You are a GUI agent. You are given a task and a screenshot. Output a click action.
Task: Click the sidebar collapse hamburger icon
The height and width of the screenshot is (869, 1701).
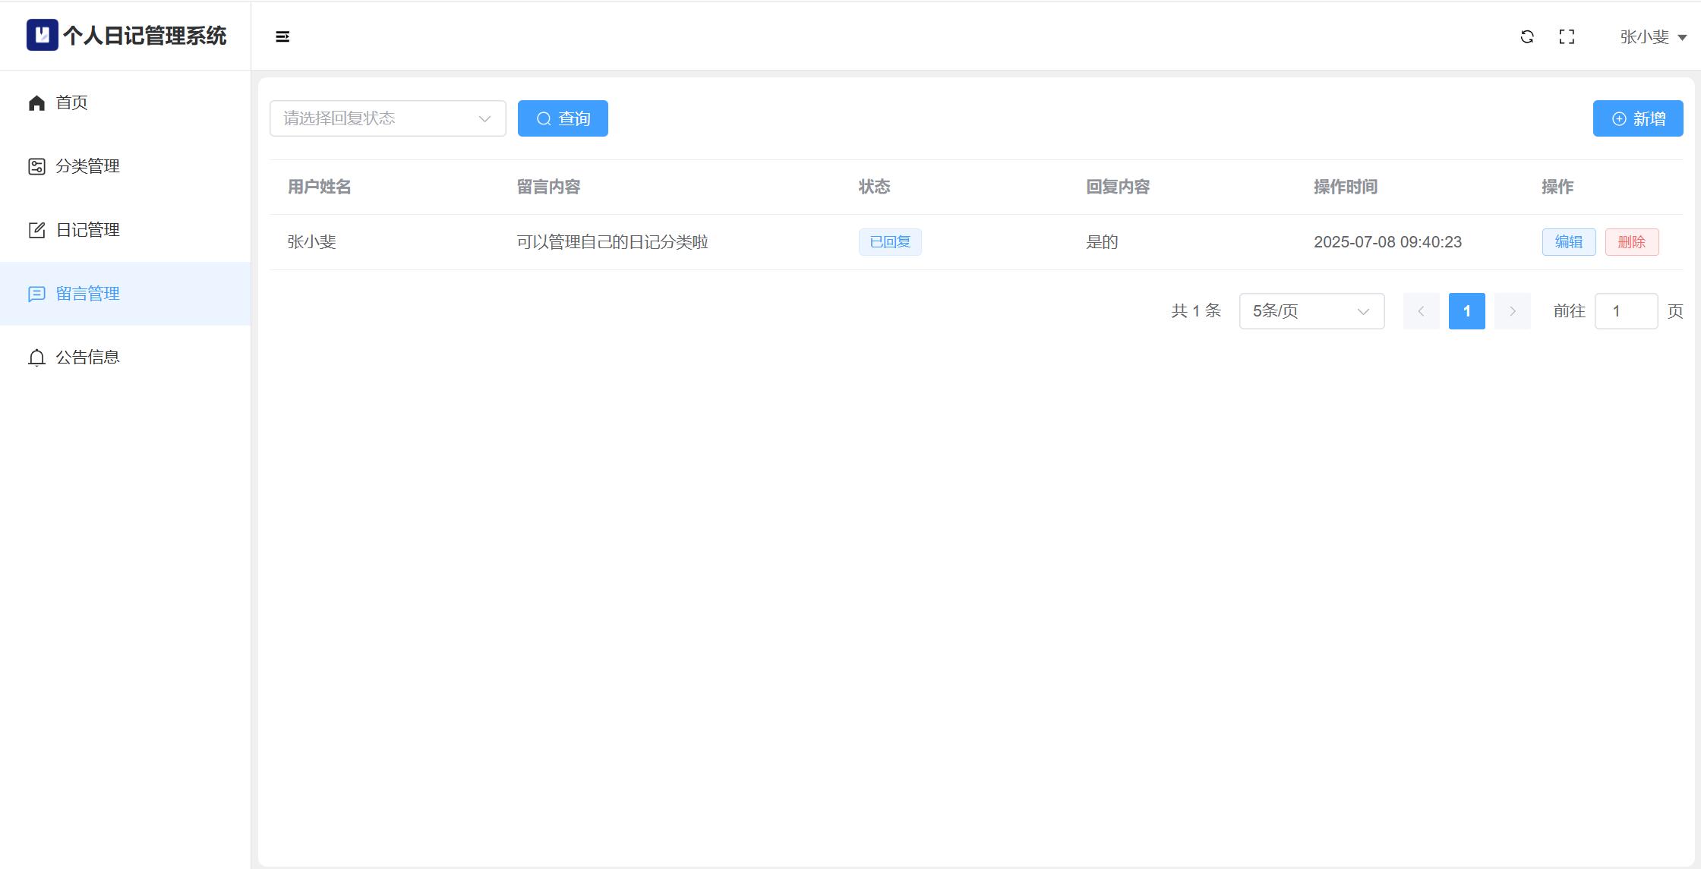coord(282,36)
